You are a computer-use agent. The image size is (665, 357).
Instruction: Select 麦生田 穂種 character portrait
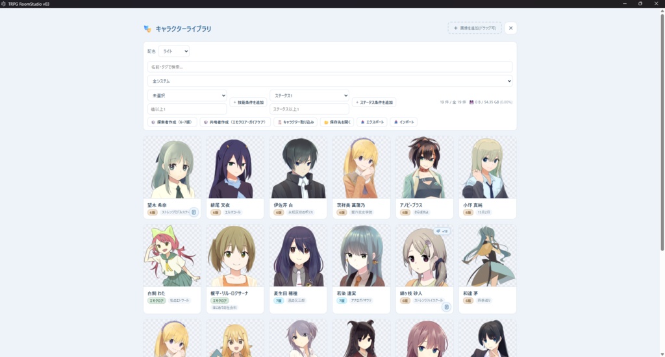[298, 255]
